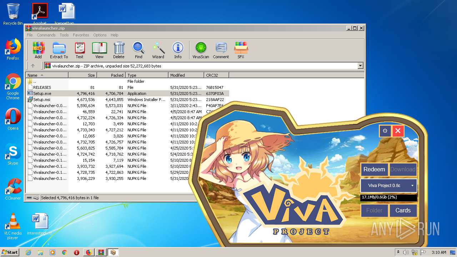The height and width of the screenshot is (257, 457).
Task: Click Internet Explorer taskbar icon
Action: pyautogui.click(x=28, y=252)
